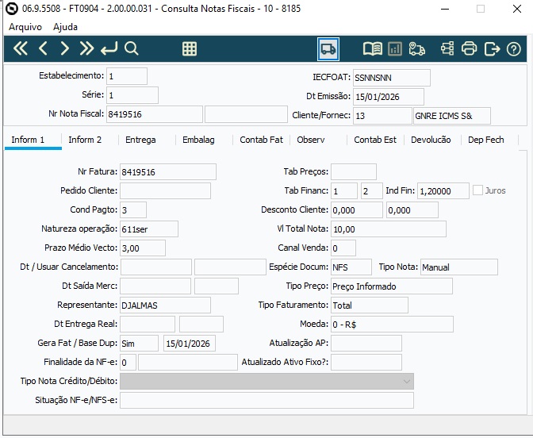Go to the previous record
533x438 pixels.
(43, 48)
